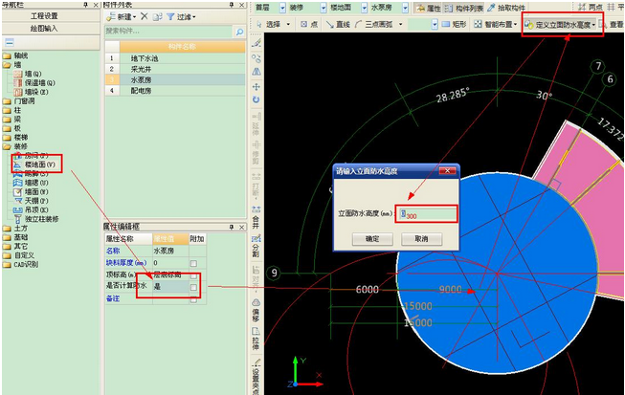Confirm dialog with 确定 button
The width and height of the screenshot is (625, 395).
pos(372,239)
